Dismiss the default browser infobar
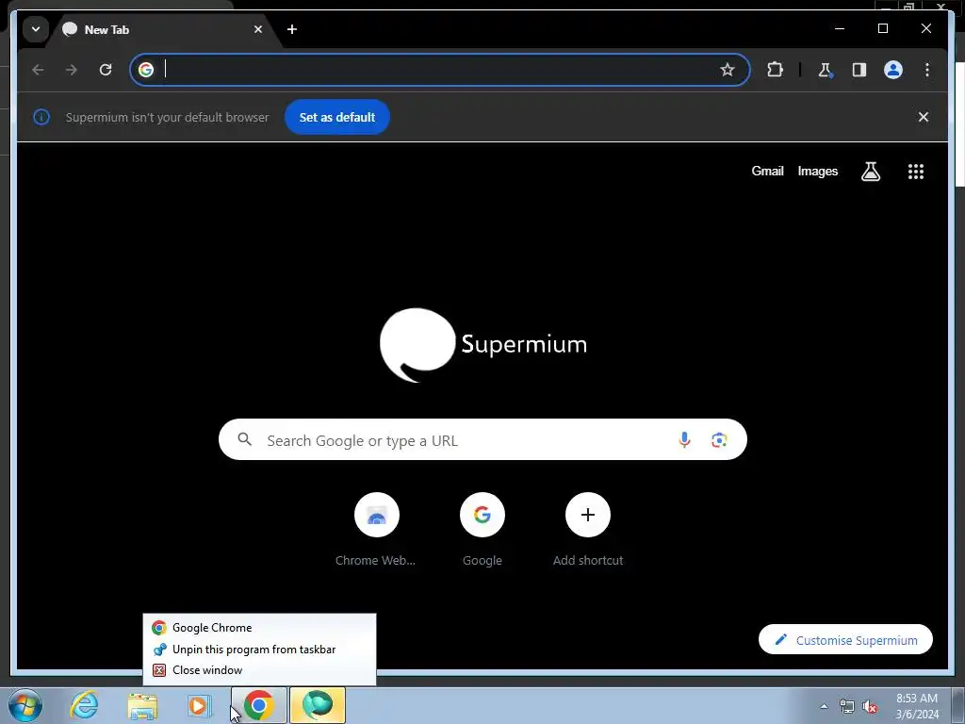Viewport: 965px width, 724px height. 924,117
